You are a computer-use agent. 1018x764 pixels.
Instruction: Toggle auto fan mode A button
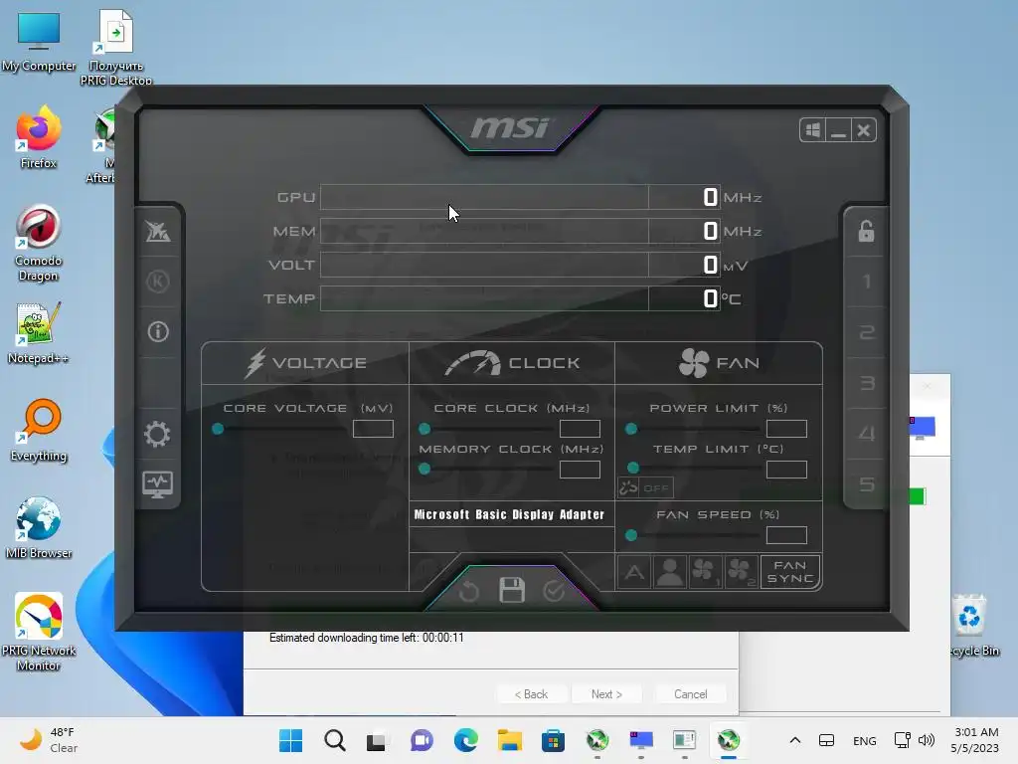click(x=634, y=572)
